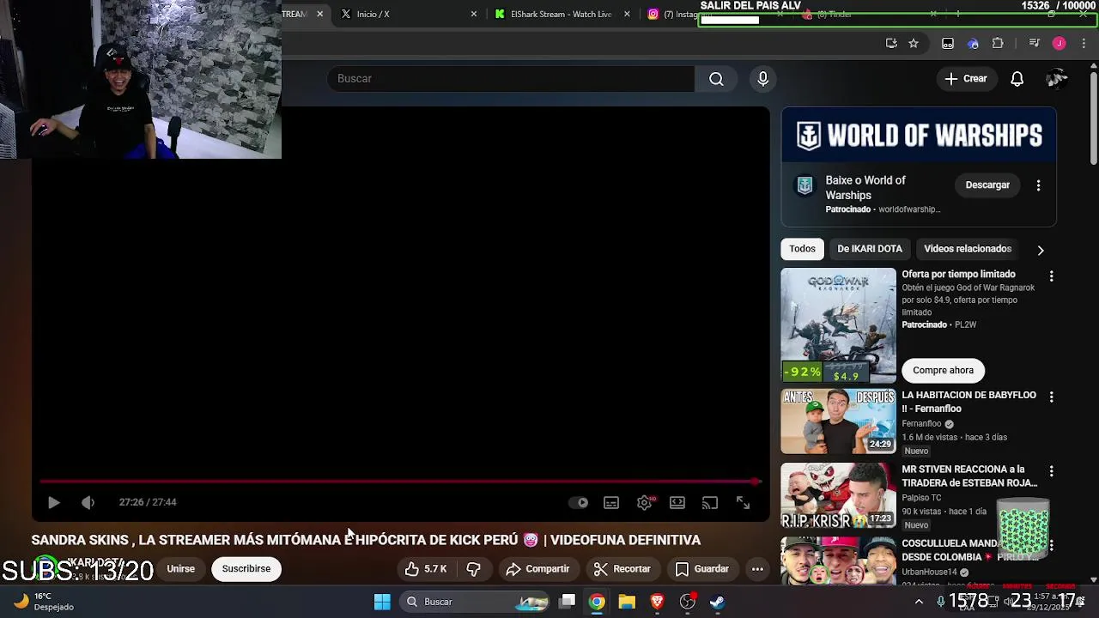Open File Explorer from the taskbar
This screenshot has height=618, width=1099.
627,602
